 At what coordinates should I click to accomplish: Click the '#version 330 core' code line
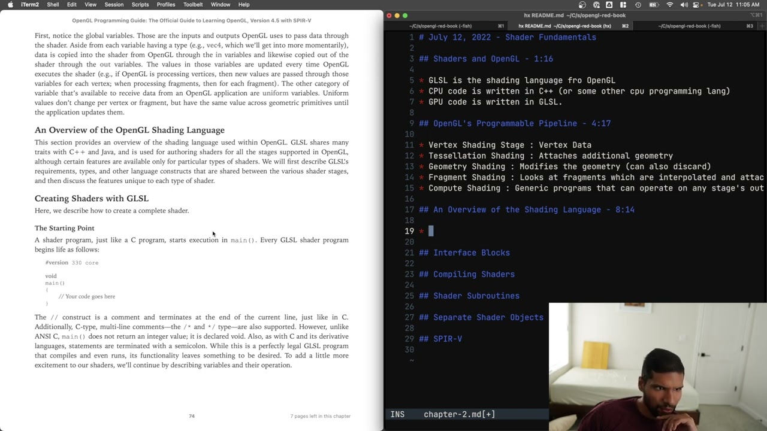tap(72, 263)
